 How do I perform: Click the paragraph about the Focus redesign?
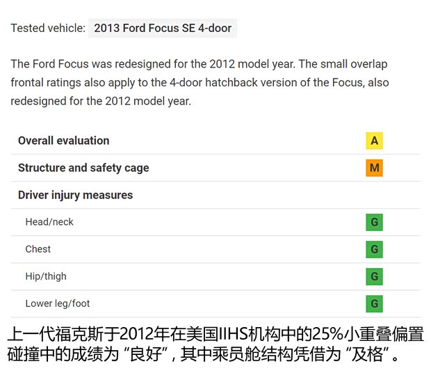[199, 64]
